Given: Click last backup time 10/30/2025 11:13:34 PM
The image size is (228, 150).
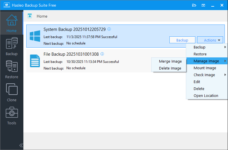Looking at the screenshot, I should [x=84, y=62].
